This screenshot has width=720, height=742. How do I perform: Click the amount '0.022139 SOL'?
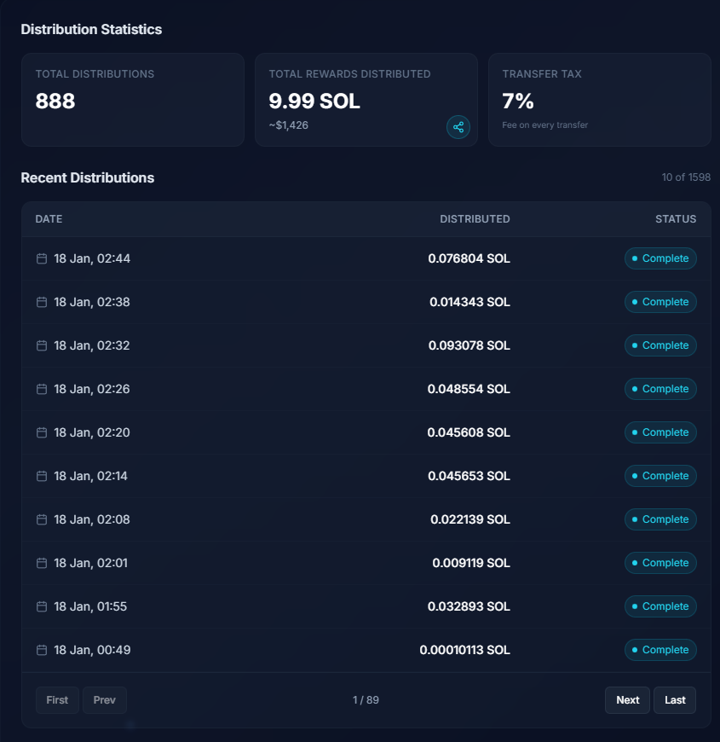470,519
